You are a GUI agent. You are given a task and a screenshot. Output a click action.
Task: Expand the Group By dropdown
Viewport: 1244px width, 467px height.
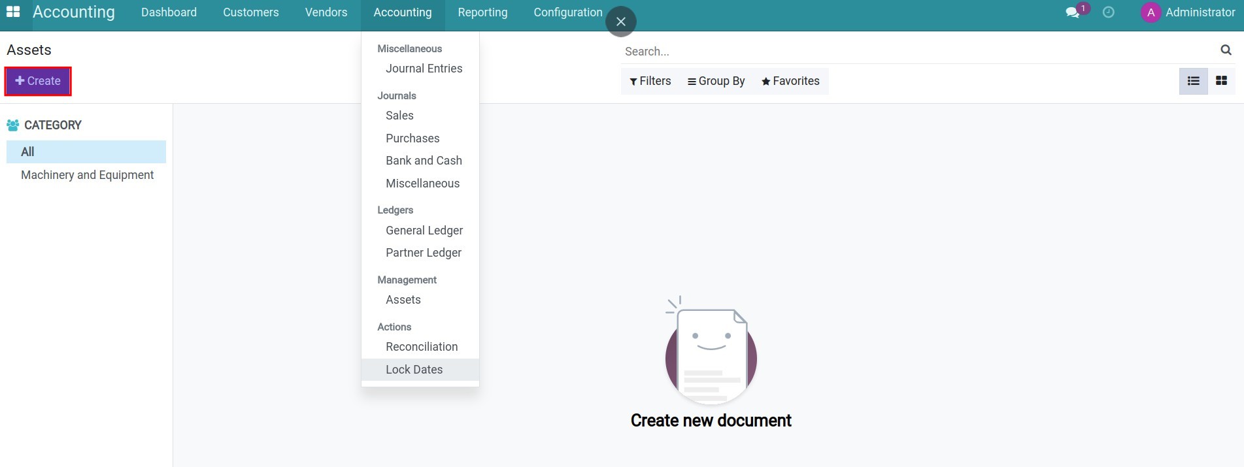click(716, 81)
